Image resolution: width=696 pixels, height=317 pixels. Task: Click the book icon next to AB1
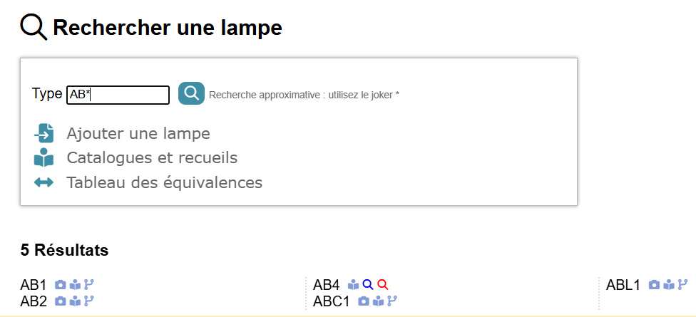click(x=75, y=285)
